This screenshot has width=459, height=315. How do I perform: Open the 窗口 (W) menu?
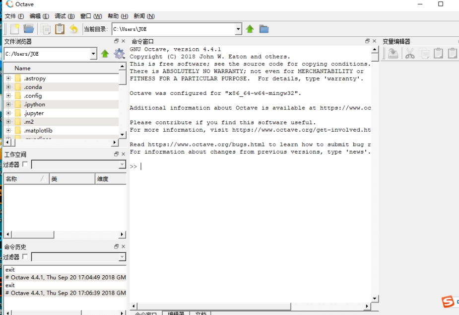(x=91, y=16)
